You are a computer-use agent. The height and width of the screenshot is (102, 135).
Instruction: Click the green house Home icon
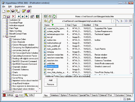tap(54, 16)
